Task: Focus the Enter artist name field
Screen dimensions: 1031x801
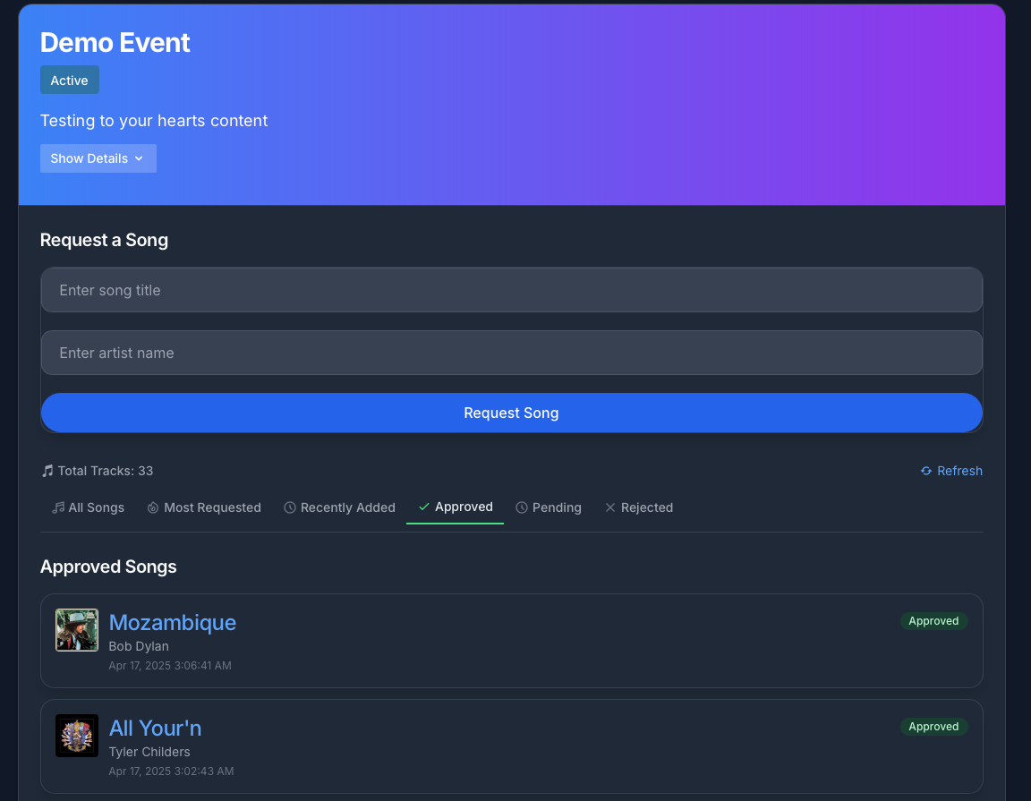Action: click(511, 353)
